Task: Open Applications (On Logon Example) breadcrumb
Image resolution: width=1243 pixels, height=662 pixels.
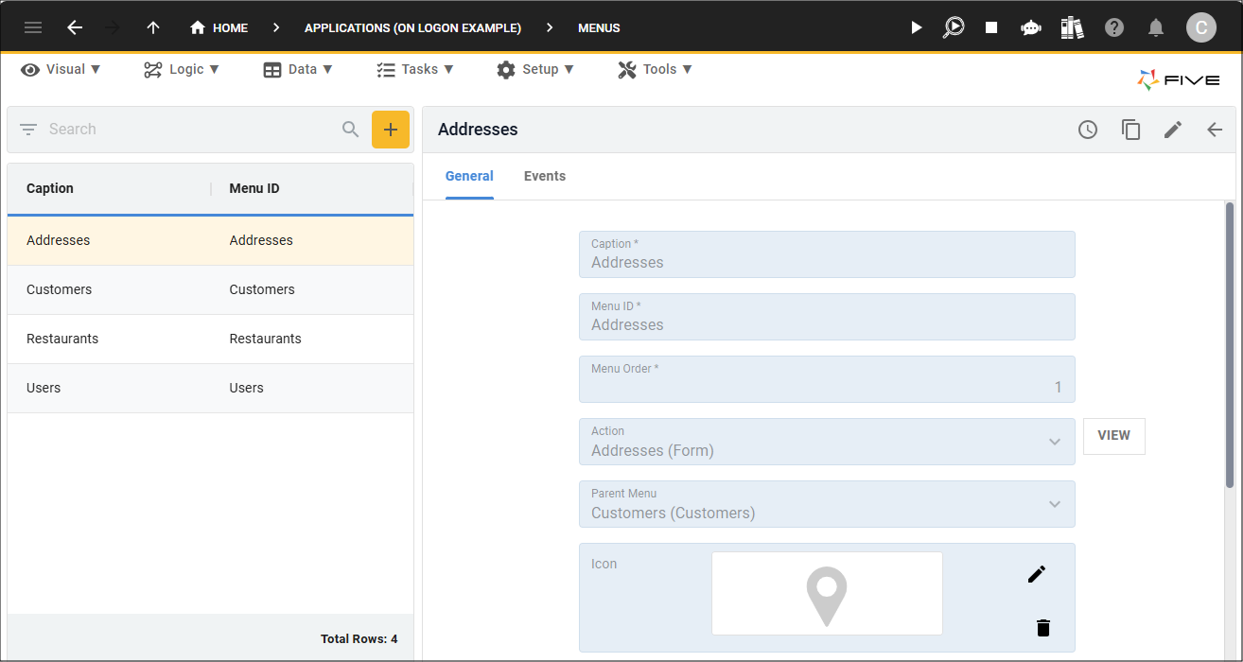Action: click(412, 27)
